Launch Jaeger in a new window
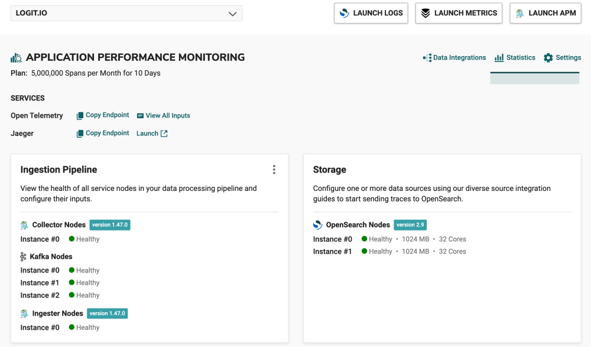This screenshot has width=591, height=347. pos(152,133)
